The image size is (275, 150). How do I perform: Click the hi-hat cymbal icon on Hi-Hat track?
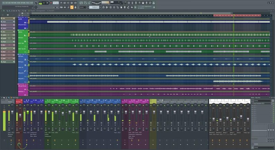(25, 47)
